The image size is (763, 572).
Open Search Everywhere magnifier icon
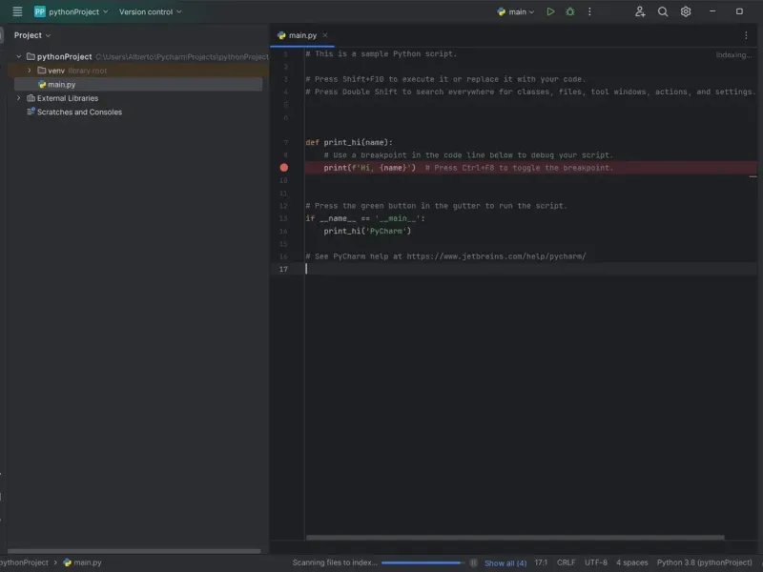tap(663, 11)
